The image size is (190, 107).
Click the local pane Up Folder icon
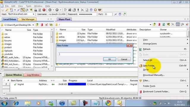[37, 25]
